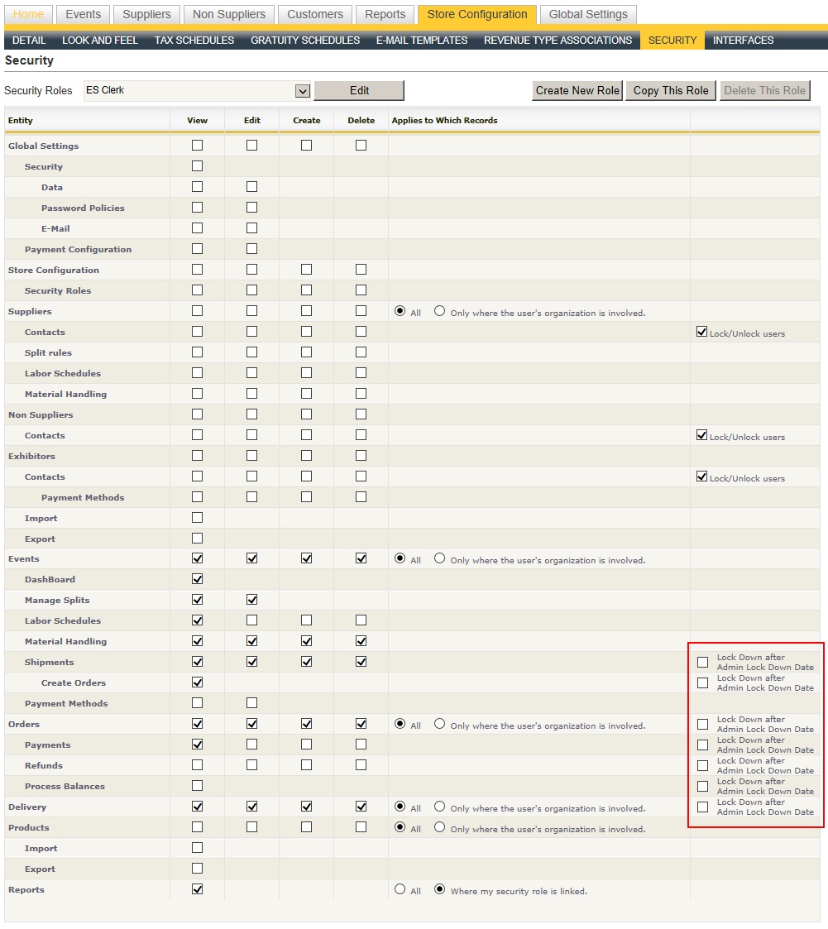Enable Create checkbox for Labor Schedules under Events
The width and height of the screenshot is (828, 929).
pyautogui.click(x=306, y=620)
